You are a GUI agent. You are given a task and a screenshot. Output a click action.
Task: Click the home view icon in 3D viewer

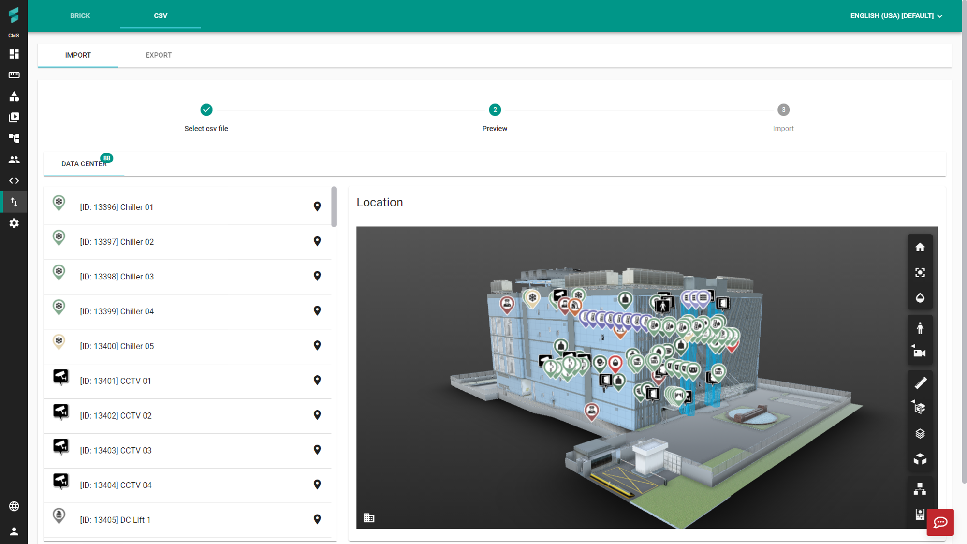click(920, 247)
